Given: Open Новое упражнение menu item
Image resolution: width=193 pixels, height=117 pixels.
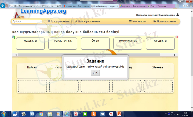Looking at the screenshot, I should [87, 21].
